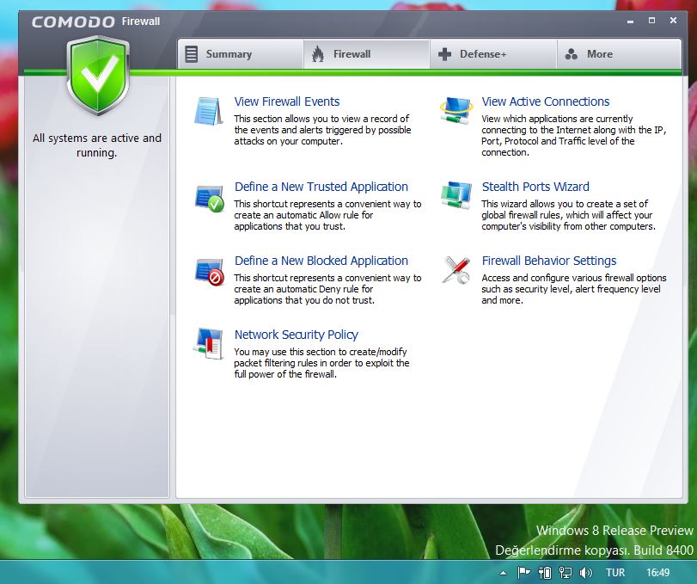Click the three-dots icon on More tab

coord(572,54)
